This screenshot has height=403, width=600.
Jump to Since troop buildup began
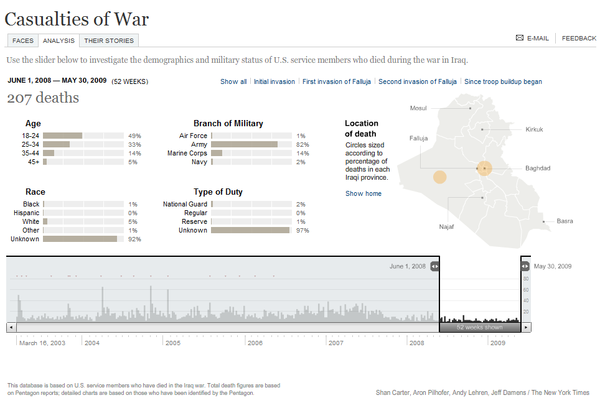coord(503,81)
